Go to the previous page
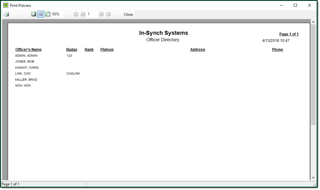Image resolution: width=320 pixels, height=190 pixels. (x=83, y=14)
